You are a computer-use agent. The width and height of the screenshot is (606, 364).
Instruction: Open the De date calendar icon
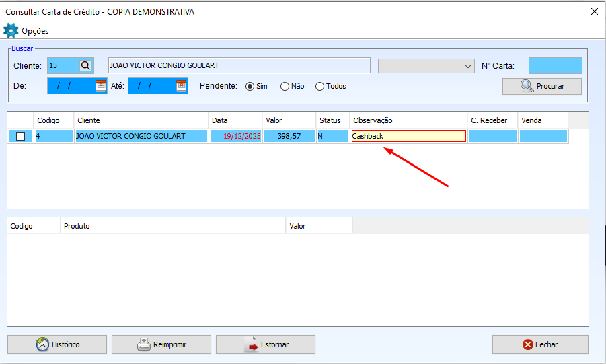pos(100,85)
